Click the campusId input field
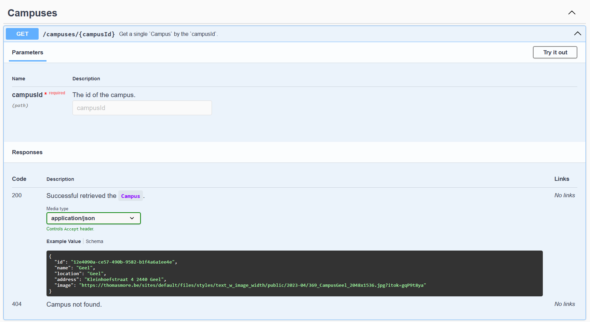 click(x=142, y=108)
